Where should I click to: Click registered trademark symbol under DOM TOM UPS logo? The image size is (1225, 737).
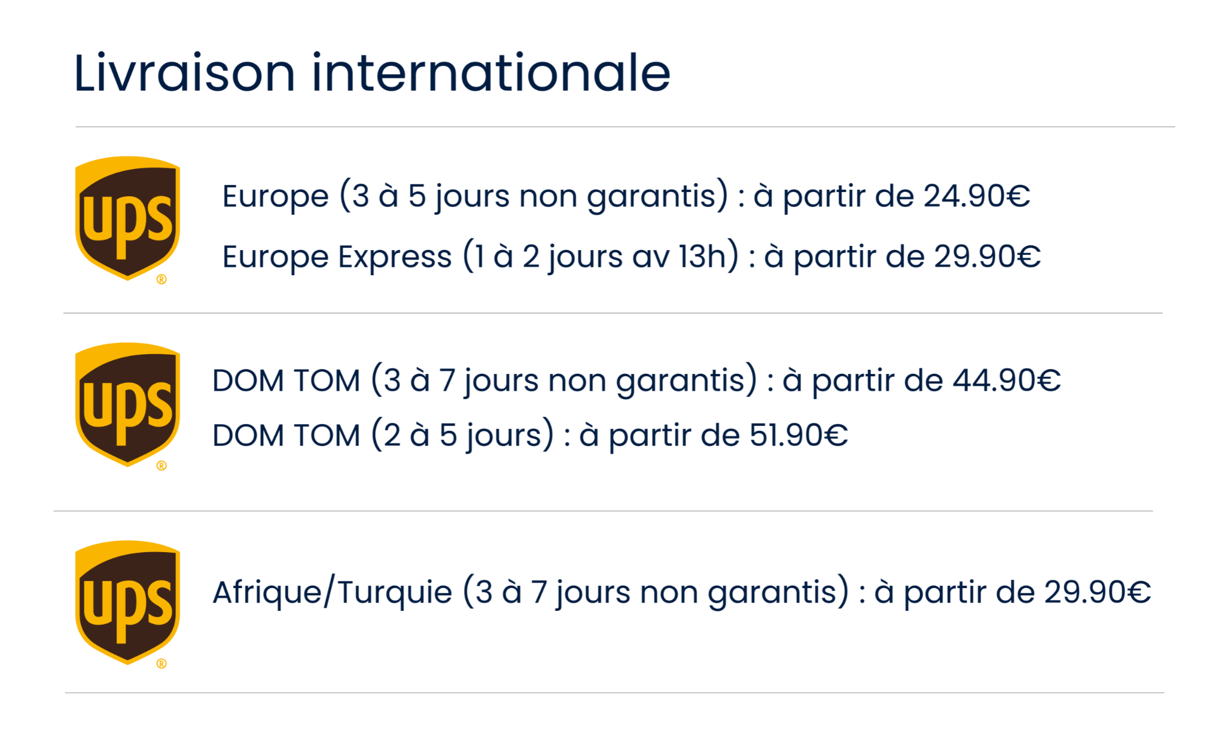pos(161,466)
